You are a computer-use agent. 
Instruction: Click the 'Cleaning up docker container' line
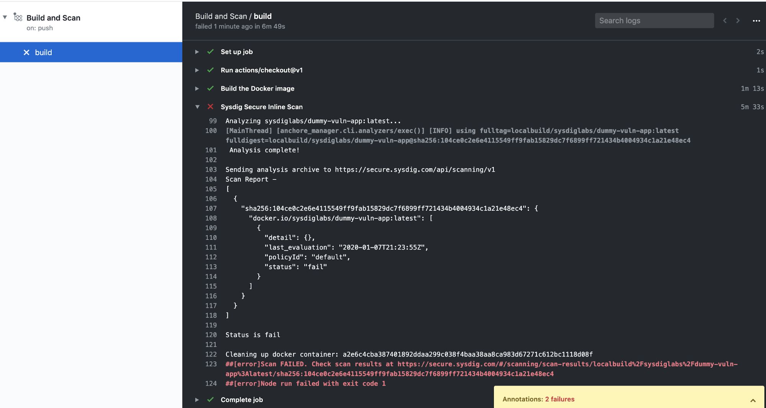[409, 354]
